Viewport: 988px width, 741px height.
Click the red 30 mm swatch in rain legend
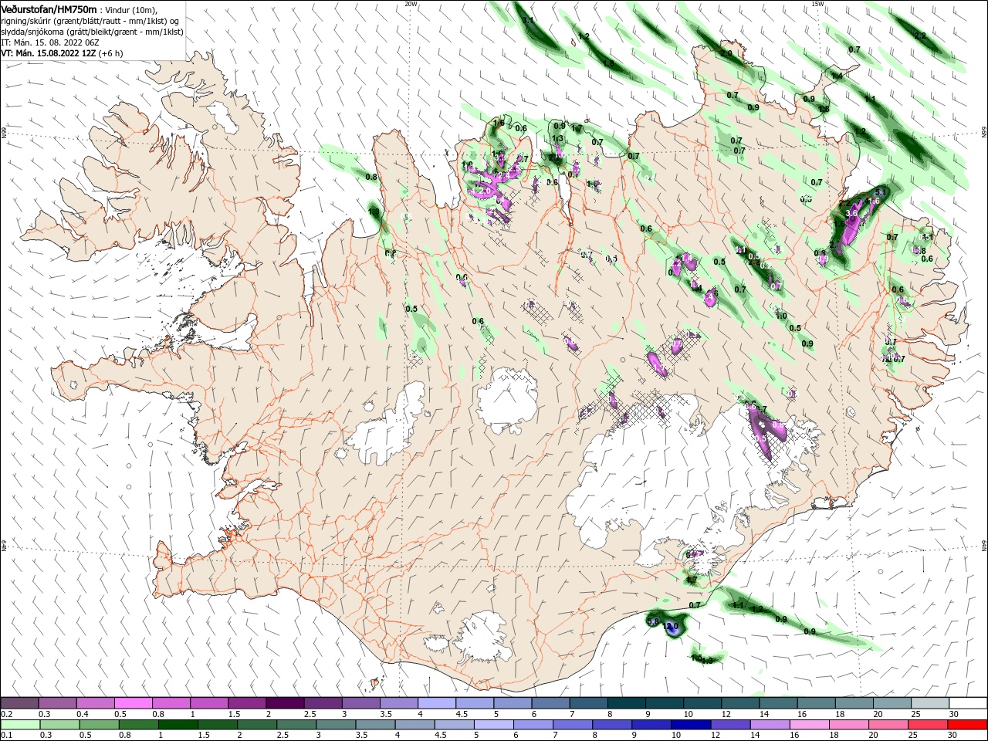point(968,725)
